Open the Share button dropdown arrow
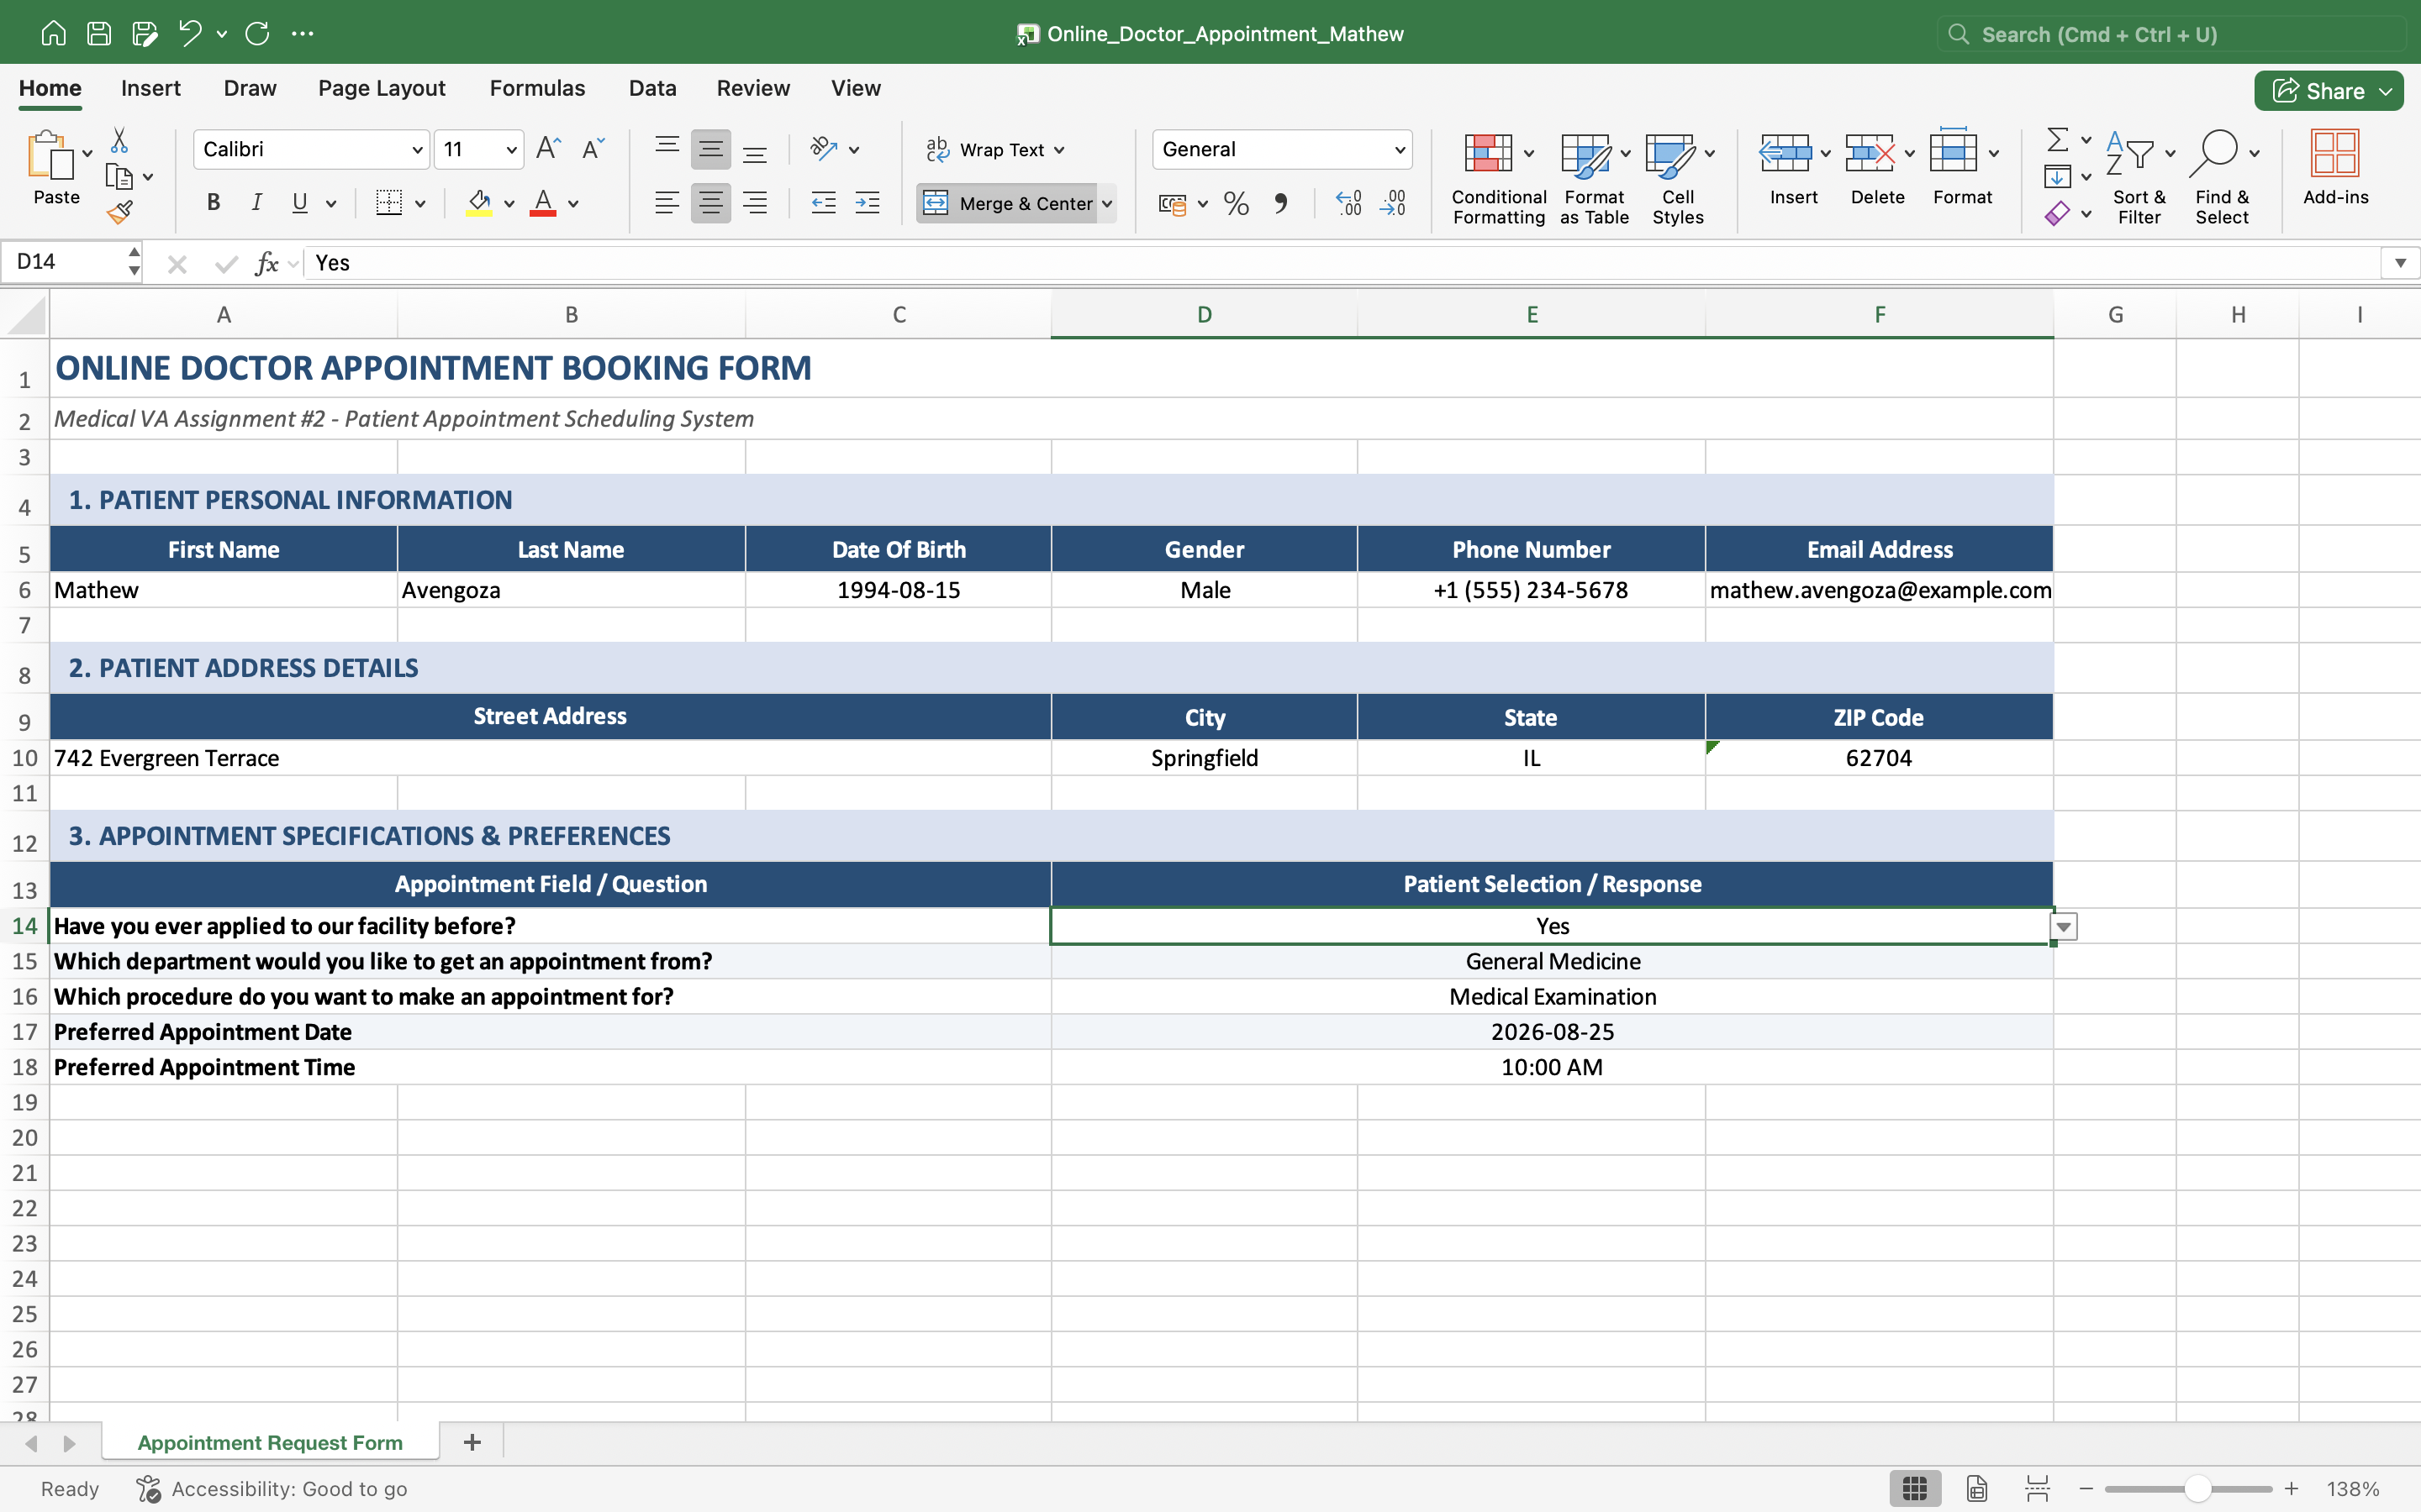The image size is (2421, 1512). click(x=2386, y=91)
